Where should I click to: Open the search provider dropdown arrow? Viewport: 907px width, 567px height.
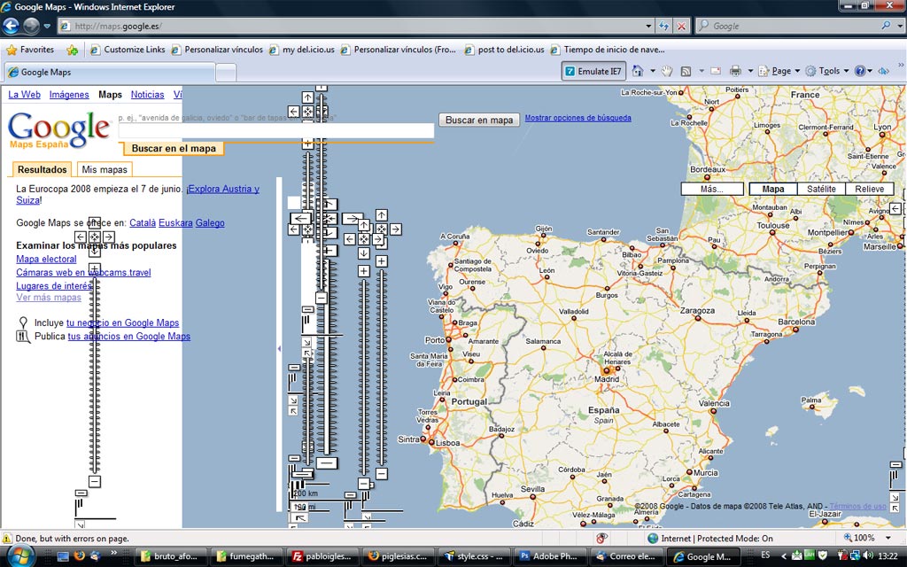click(x=900, y=26)
